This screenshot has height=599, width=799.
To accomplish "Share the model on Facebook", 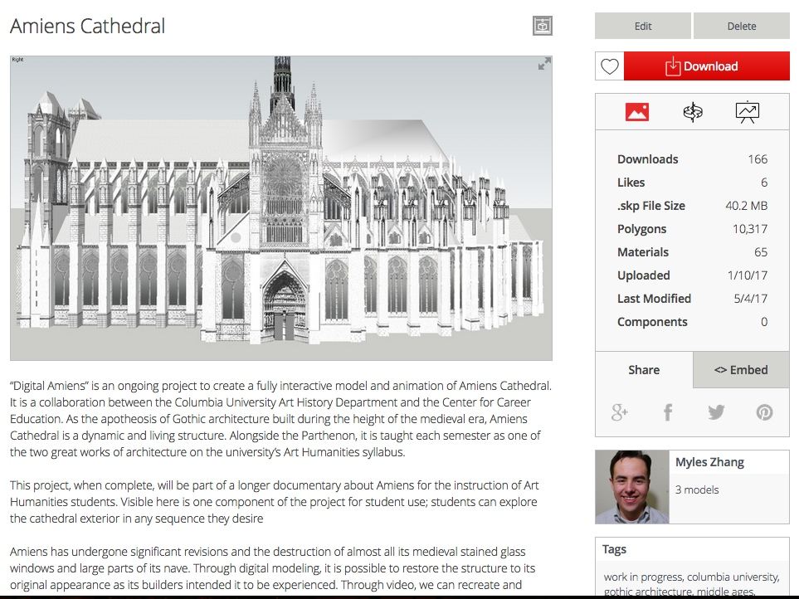I will [x=668, y=412].
